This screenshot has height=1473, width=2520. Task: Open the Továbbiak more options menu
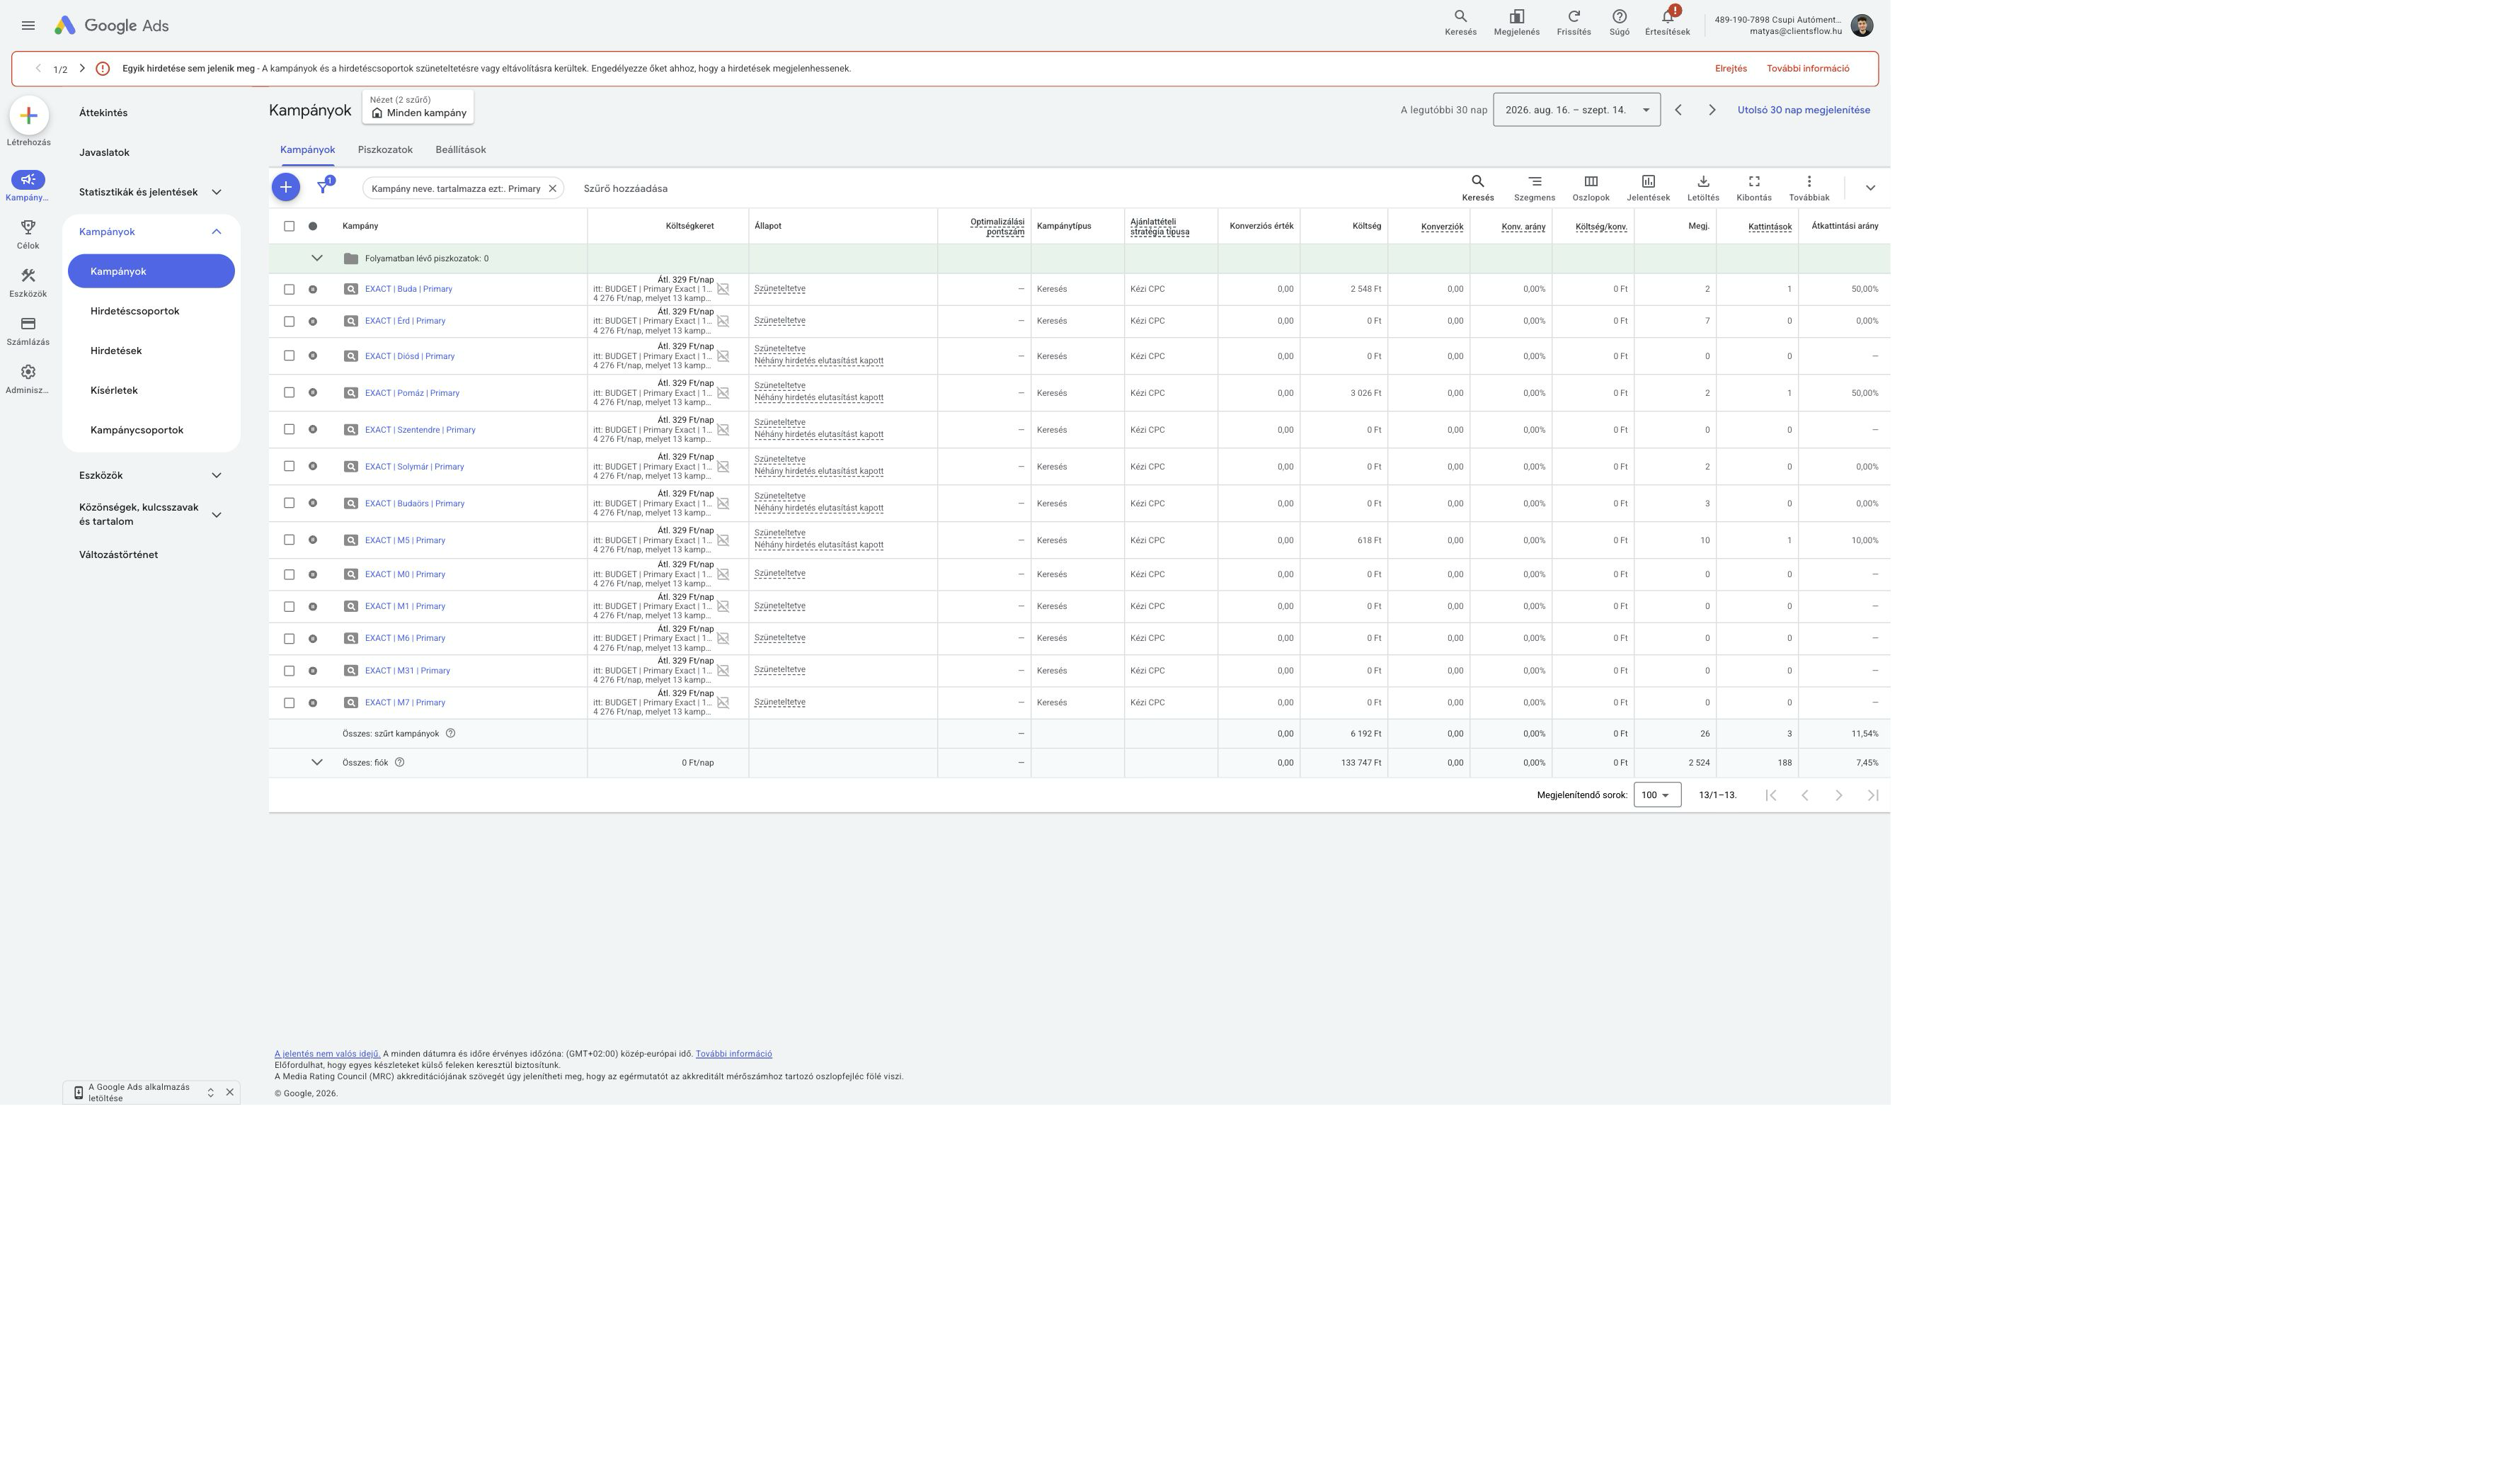click(x=1808, y=187)
